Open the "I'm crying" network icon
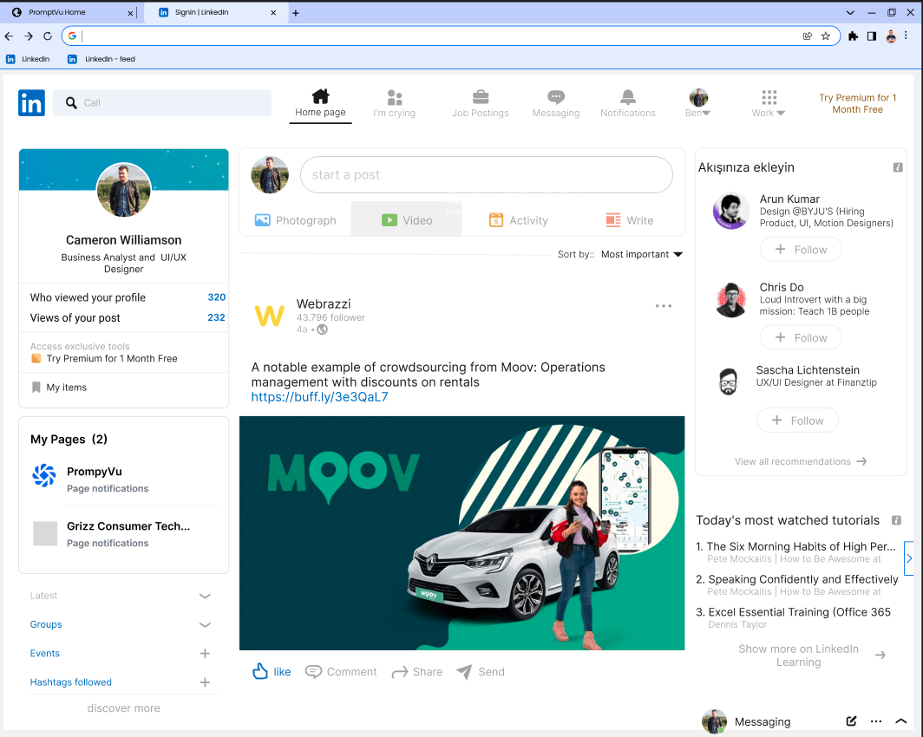This screenshot has width=923, height=737. pyautogui.click(x=395, y=97)
